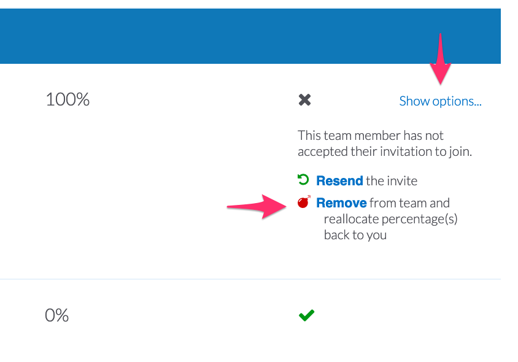
Task: Click Resend to resend the invite
Action: point(339,180)
